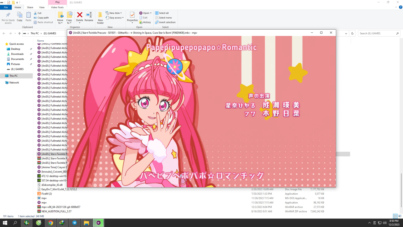Click This PC in address breadcrumb

pyautogui.click(x=35, y=33)
